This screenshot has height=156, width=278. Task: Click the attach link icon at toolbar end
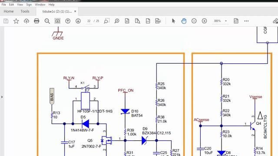point(275,21)
